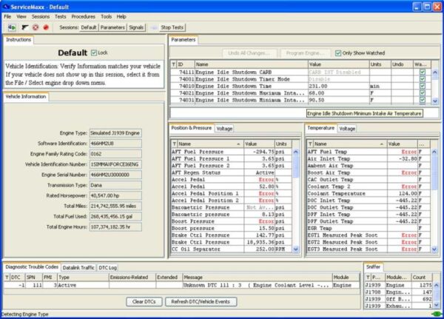Toggle watch checkbox for Engine Idle Shutdown CARB
Screen dimensions: 444x319
(423, 72)
